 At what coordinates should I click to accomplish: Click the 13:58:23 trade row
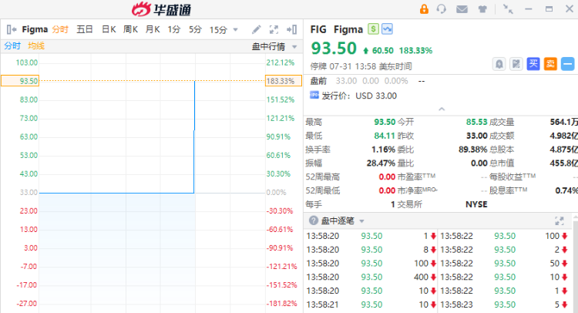pos(504,305)
